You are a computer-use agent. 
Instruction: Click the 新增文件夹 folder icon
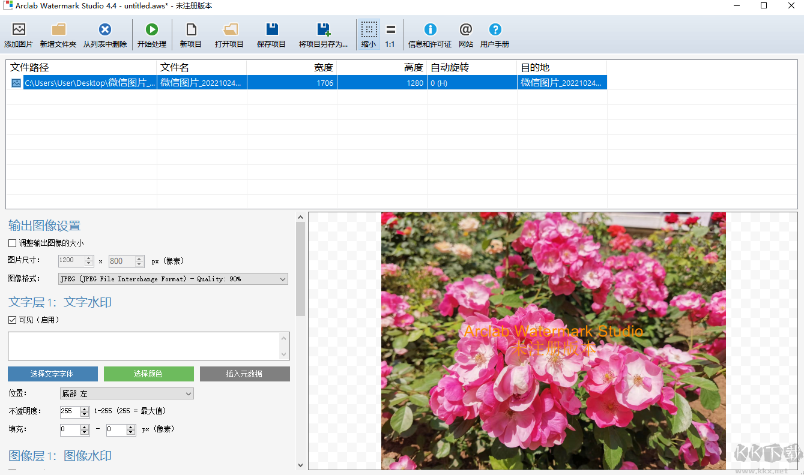click(x=58, y=30)
